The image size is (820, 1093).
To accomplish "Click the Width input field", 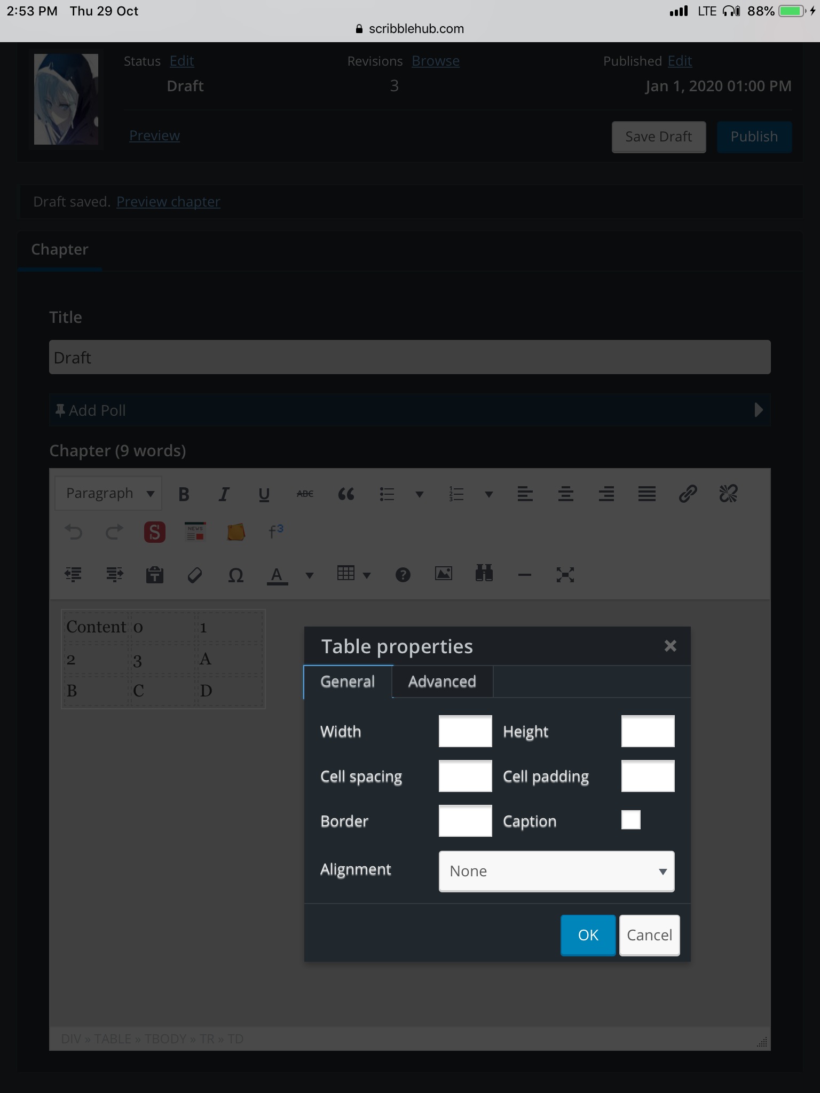I will click(465, 731).
